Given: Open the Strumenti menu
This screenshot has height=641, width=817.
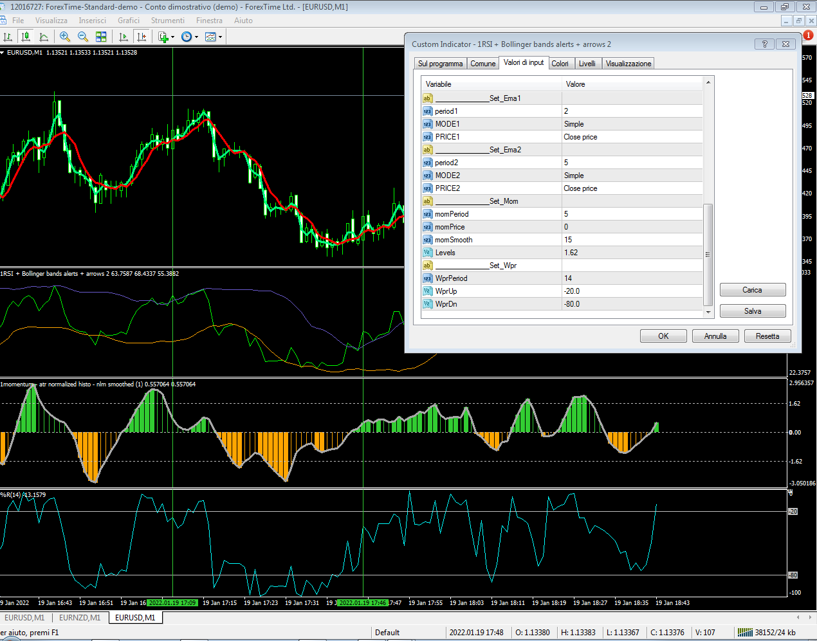Looking at the screenshot, I should point(167,21).
